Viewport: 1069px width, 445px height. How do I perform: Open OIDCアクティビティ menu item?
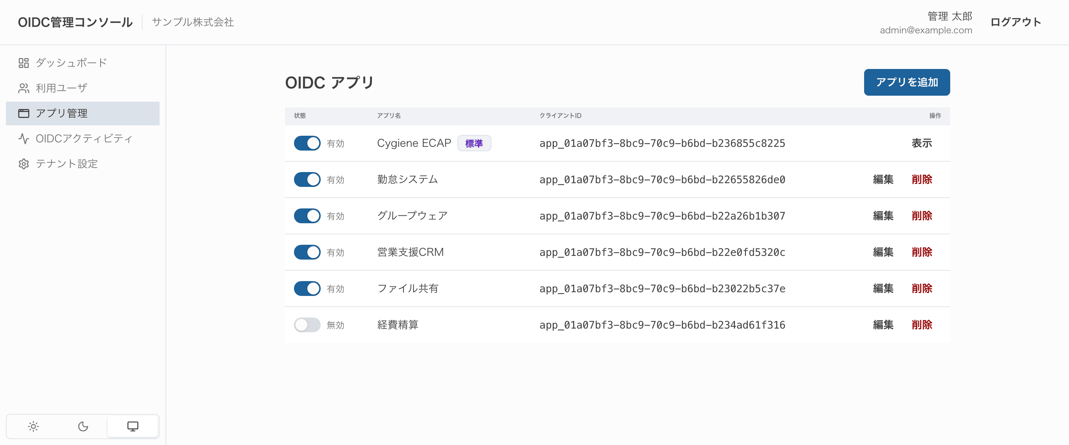pyautogui.click(x=82, y=139)
